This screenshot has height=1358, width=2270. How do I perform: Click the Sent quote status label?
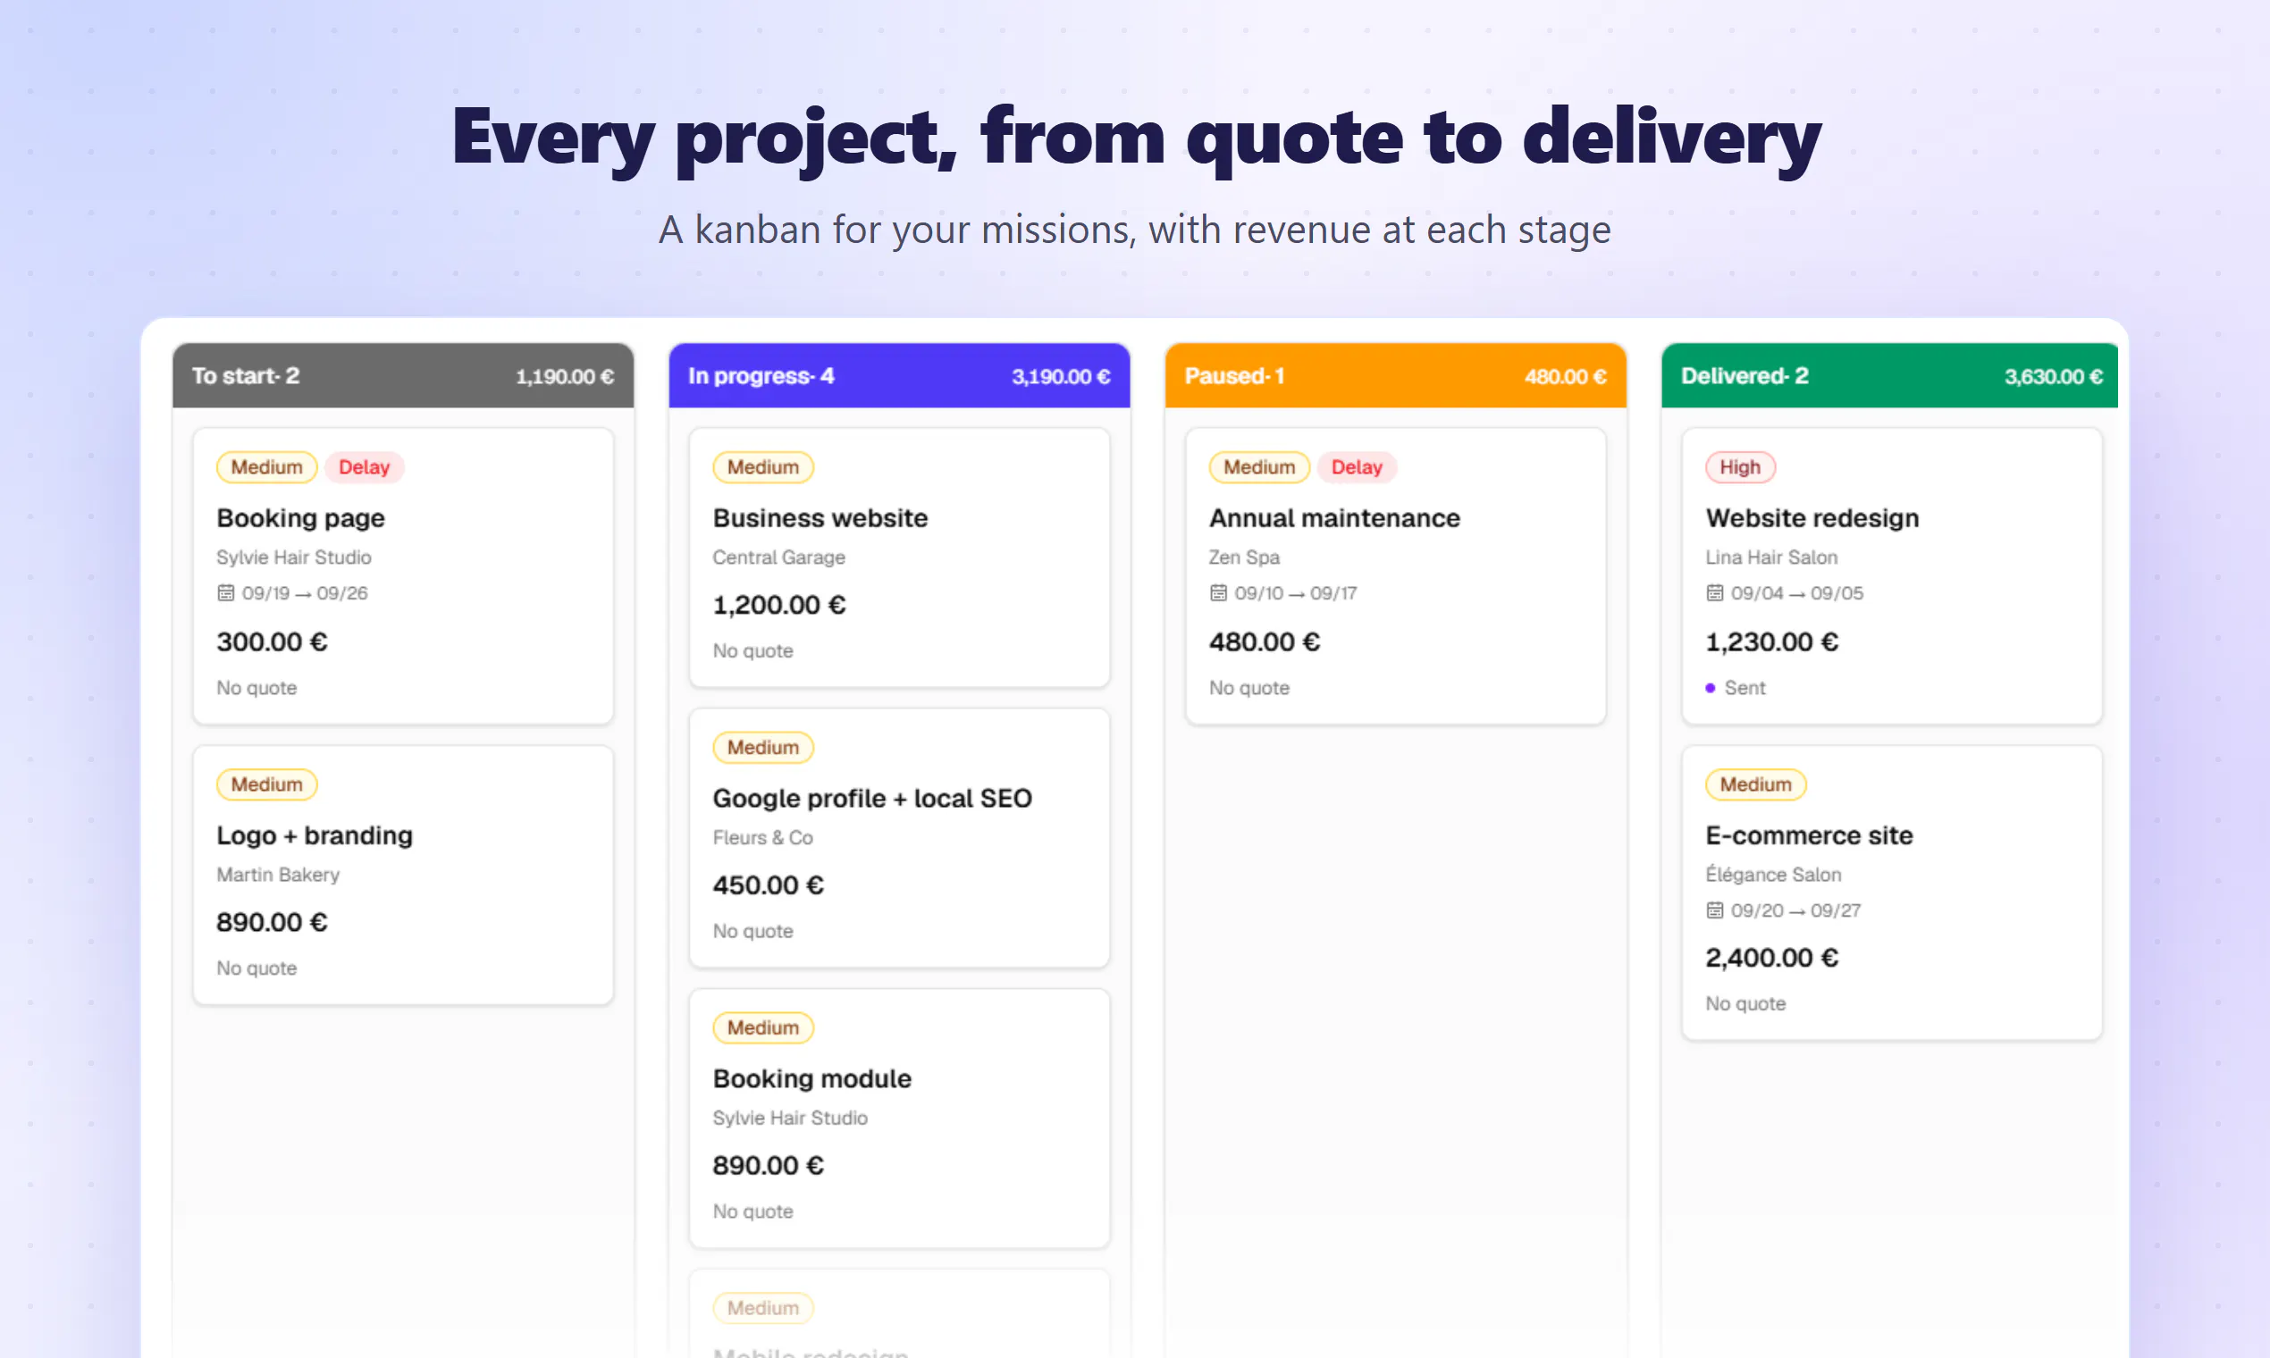(1745, 688)
